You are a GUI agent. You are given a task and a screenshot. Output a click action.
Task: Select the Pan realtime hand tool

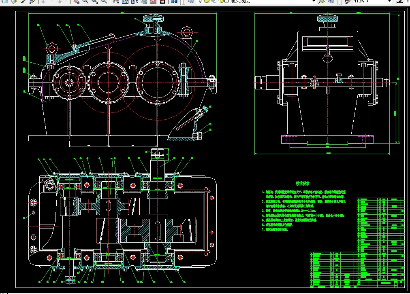(x=76, y=1)
